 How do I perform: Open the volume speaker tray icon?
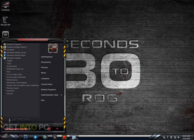point(179,137)
